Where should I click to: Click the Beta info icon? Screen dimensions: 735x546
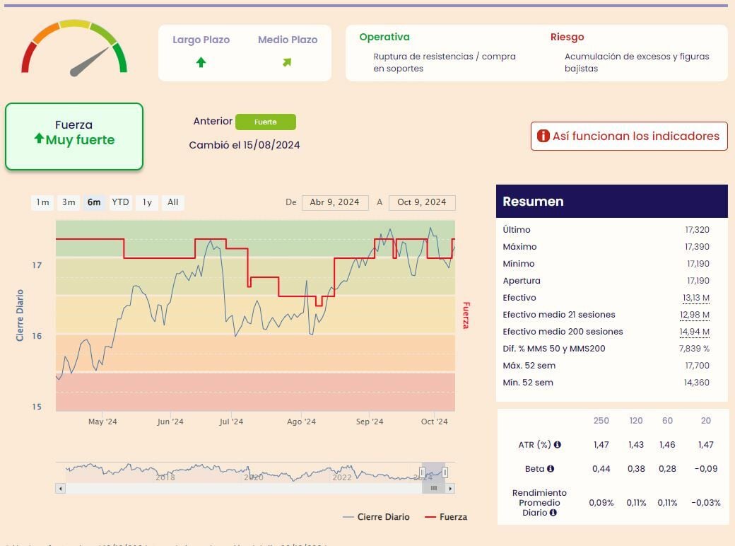click(x=551, y=469)
